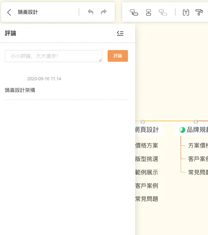
Task: Click the comment text 鵠崙設計架構
Action: pos(20,90)
